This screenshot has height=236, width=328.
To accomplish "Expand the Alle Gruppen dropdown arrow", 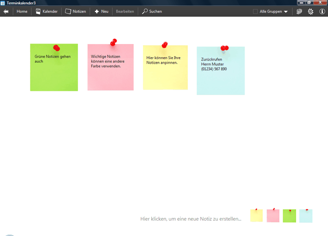I will coord(286,11).
